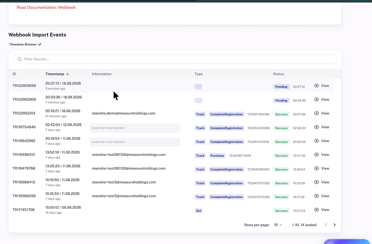Click the event code TE2952233066
The height and width of the screenshot is (244, 372).
[x=258, y=128]
